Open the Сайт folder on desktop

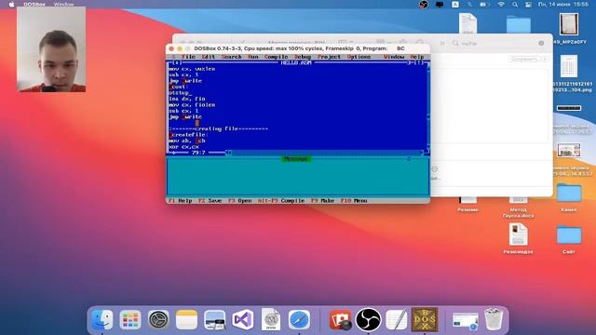(x=569, y=239)
